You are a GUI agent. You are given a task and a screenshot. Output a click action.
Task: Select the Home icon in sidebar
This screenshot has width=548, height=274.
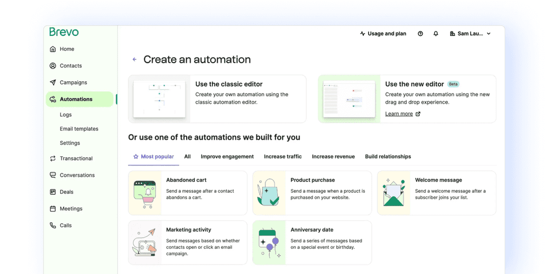pos(53,49)
